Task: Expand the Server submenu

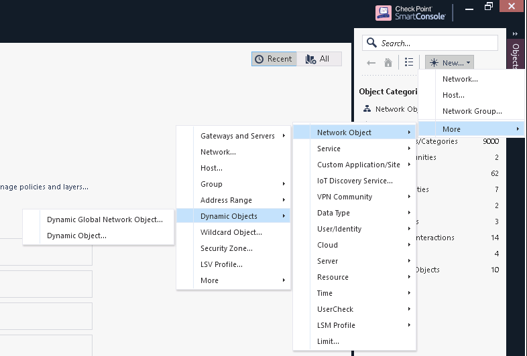Action: (x=355, y=261)
